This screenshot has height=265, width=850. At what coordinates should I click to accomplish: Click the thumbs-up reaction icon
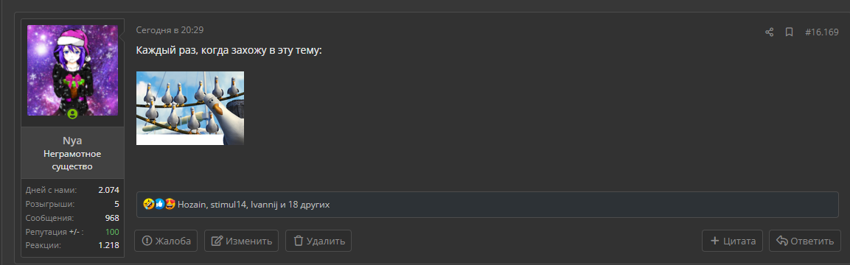click(x=159, y=205)
